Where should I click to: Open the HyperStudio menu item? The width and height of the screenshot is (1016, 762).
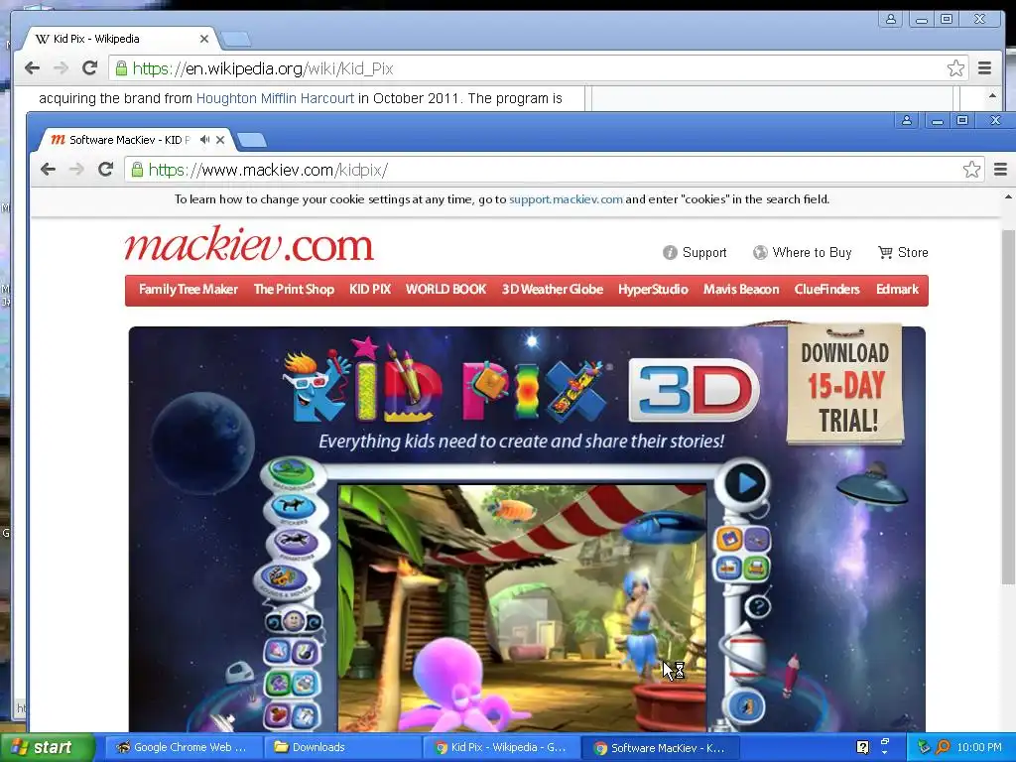coord(653,290)
